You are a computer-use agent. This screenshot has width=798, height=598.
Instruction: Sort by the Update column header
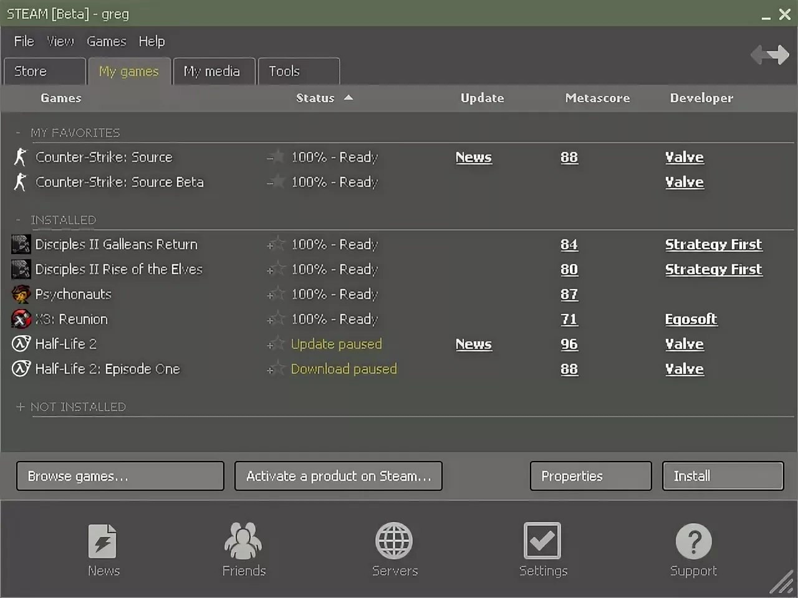pyautogui.click(x=482, y=98)
